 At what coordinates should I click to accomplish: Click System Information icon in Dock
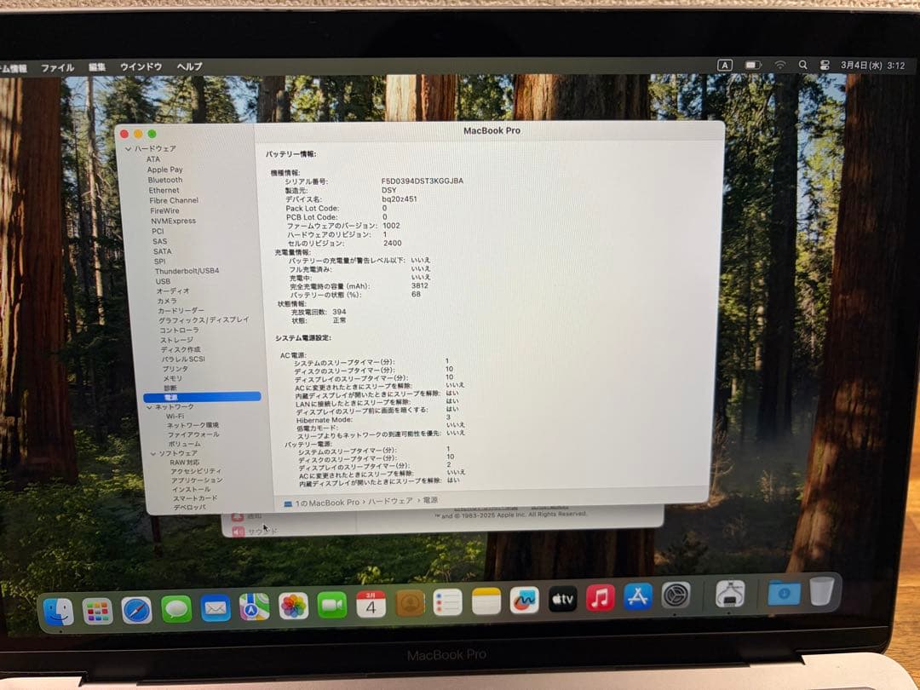pos(730,594)
